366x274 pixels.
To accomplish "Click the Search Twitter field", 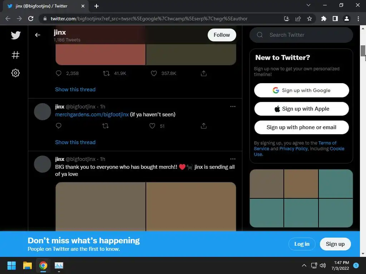I will tap(301, 35).
